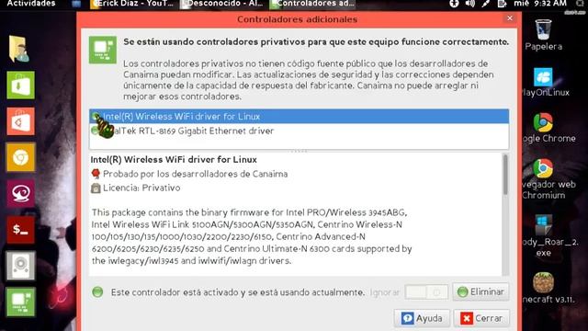Launch the yellow Chromium dock icon
588x331 pixels.
(20, 157)
